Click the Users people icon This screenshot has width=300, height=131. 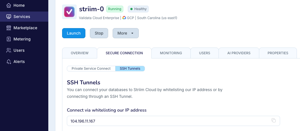9,50
